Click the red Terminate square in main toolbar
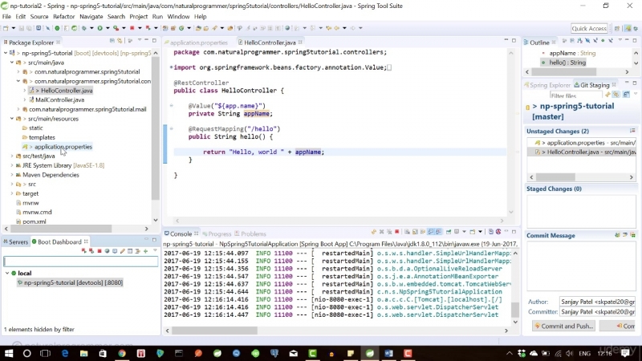Screen dimensions: 642x361 pos(132,28)
